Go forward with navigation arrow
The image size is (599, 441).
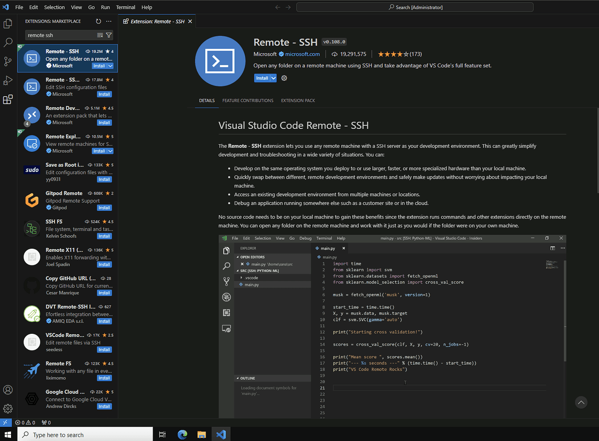coord(288,7)
